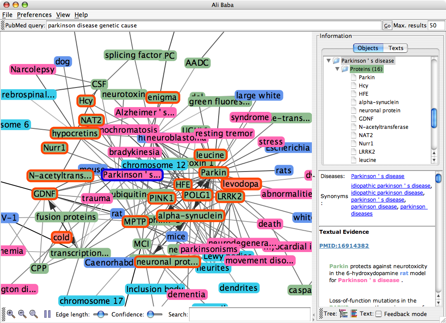Click the first Tree view icon

tap(344, 313)
